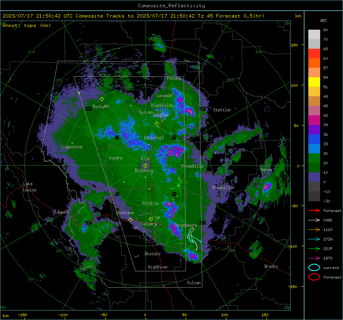
Task: Click the Stettler city label
Action: coord(222,110)
